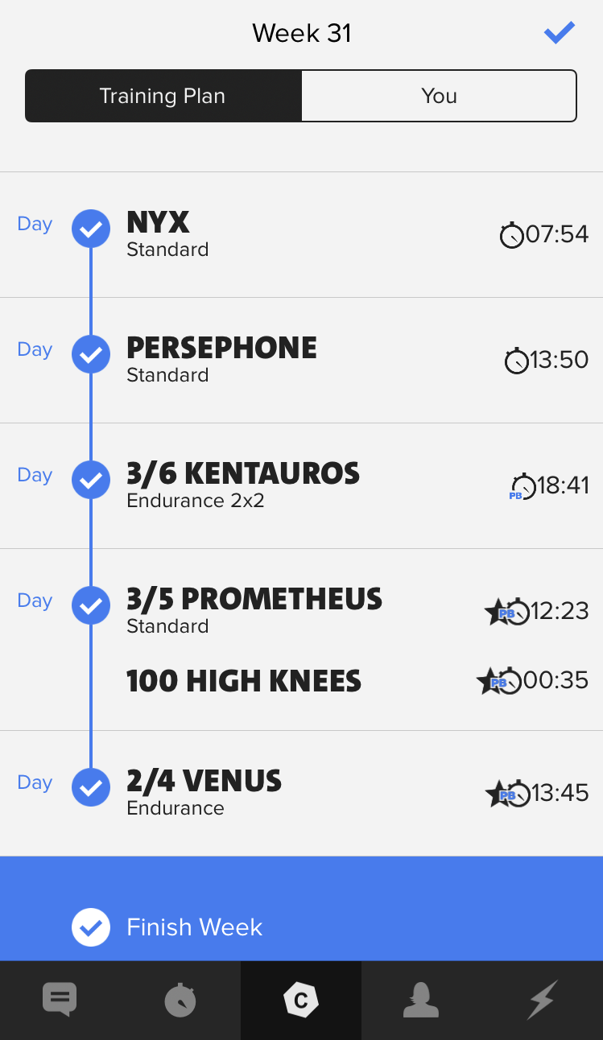Open the profile silhouette tab icon
603x1040 pixels.
tap(421, 1001)
